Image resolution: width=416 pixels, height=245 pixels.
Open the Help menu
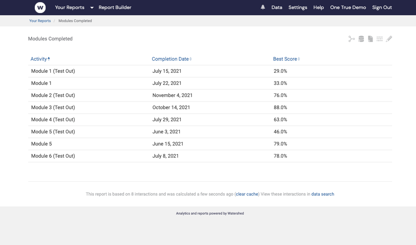pos(318,7)
